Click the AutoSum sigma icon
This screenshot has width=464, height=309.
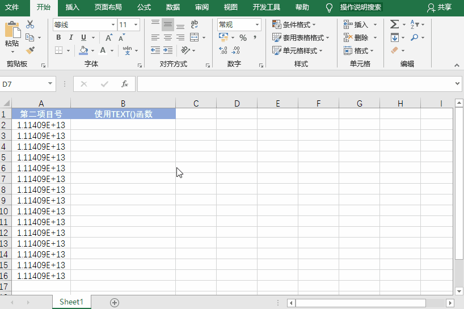tap(394, 24)
